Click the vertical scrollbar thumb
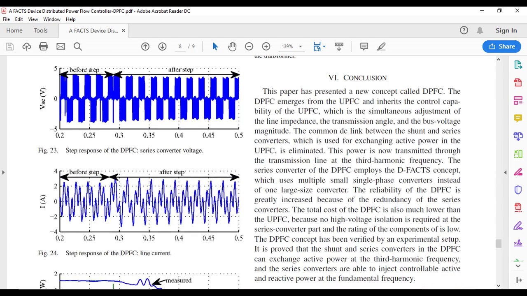527x296 pixels. 498,244
